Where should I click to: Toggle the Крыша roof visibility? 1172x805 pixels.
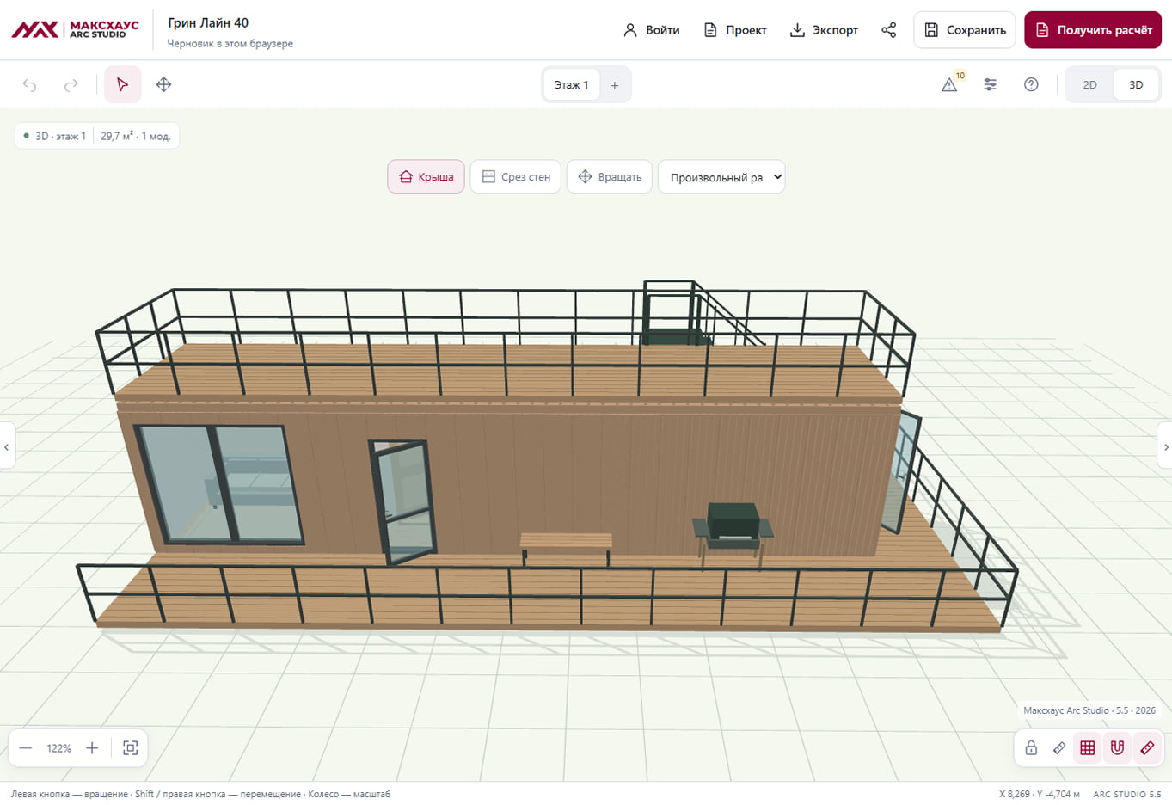coord(426,177)
